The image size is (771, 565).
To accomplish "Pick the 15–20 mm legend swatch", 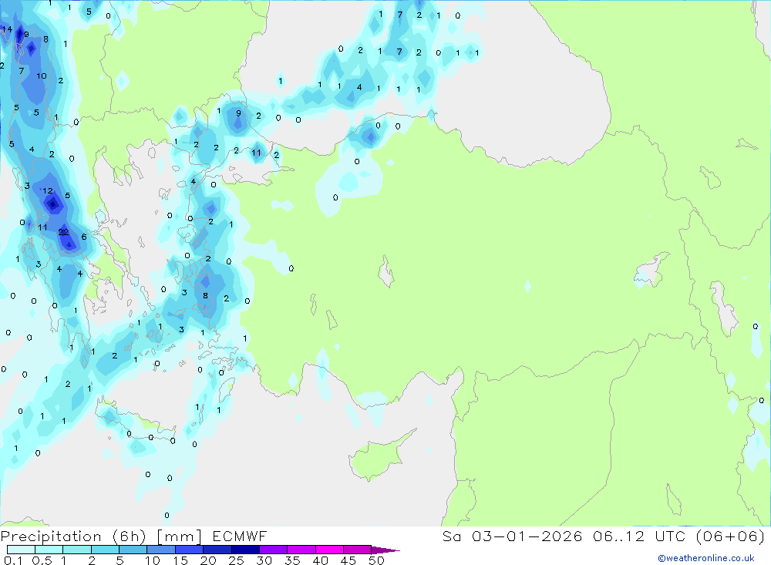I will [x=189, y=550].
